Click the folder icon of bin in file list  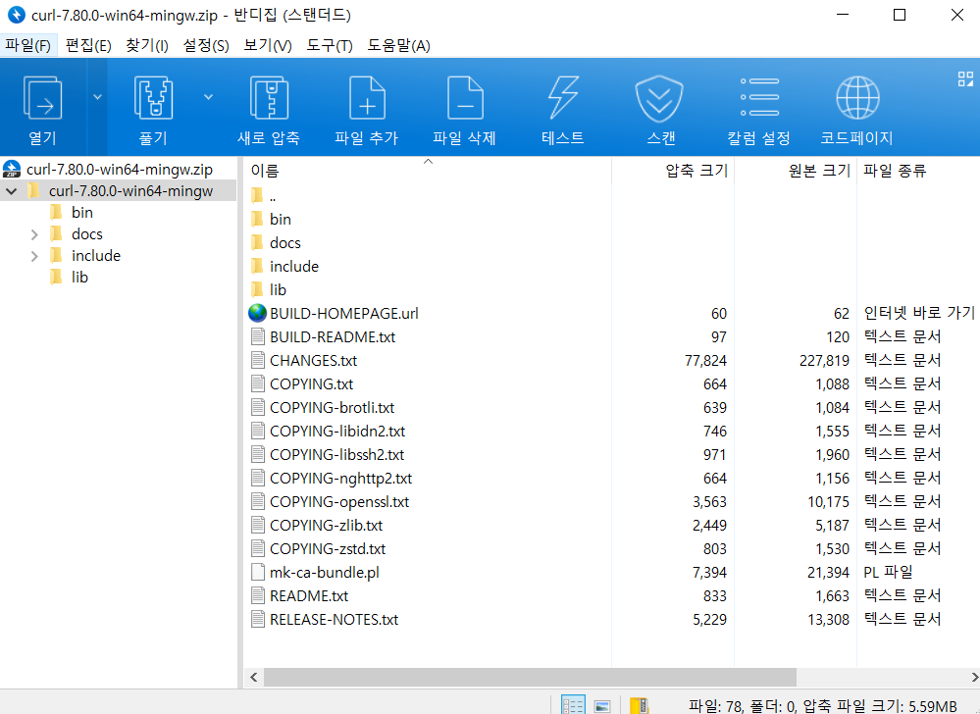pos(257,219)
